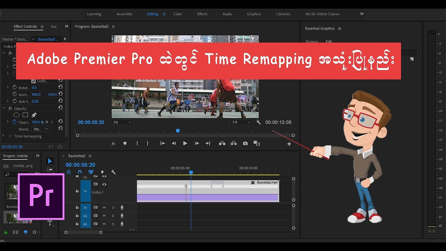Screen dimensions: 446x251
Task: Click the Comparison View icon
Action: [x=257, y=143]
